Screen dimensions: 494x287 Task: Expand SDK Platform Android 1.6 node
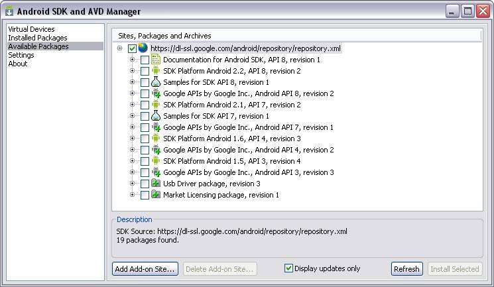point(133,138)
